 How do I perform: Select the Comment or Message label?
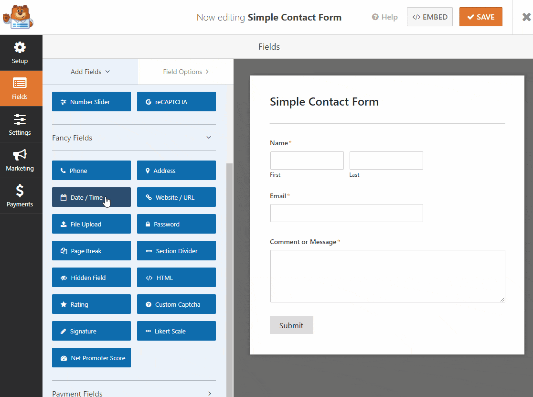[x=303, y=242]
